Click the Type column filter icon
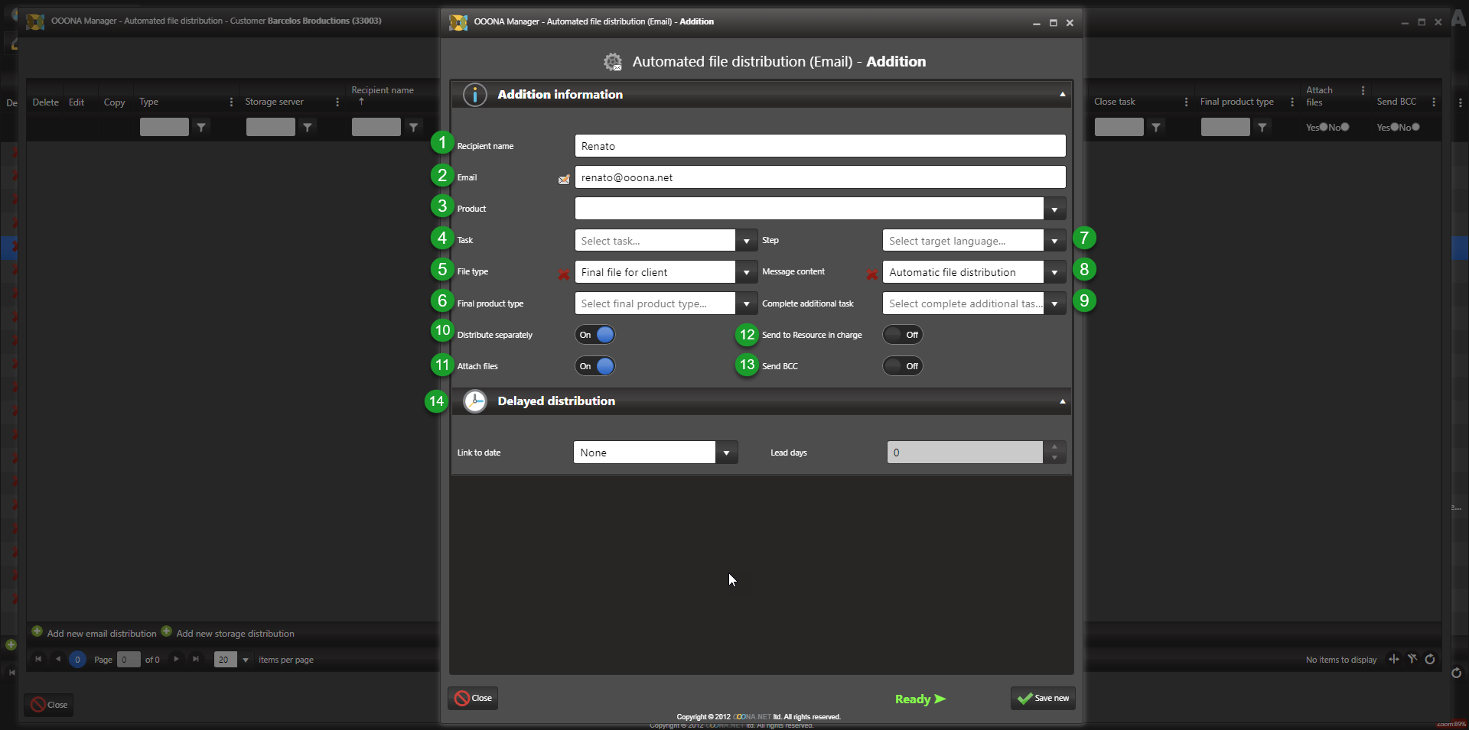 pos(201,128)
